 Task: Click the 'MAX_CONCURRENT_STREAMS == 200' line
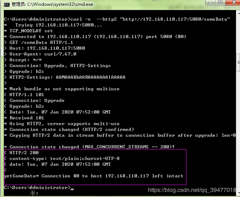point(89,147)
